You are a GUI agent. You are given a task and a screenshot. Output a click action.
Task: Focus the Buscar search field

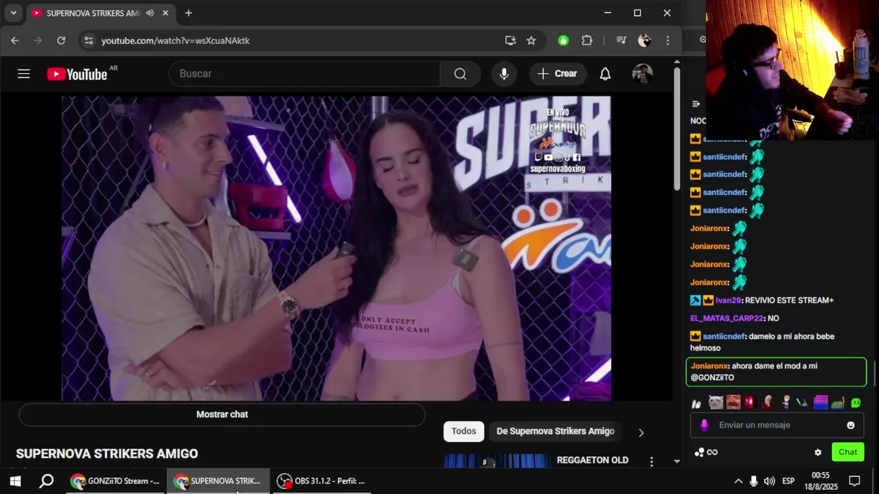304,73
